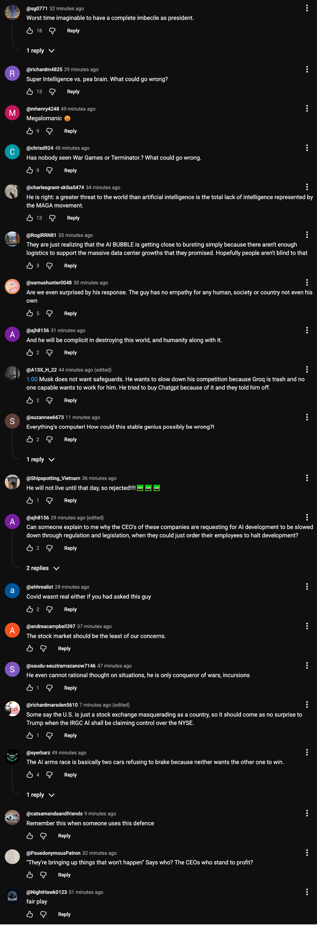The width and height of the screenshot is (317, 925).
Task: Reply to @charlesgrant-skiba5474's comment
Action: click(73, 218)
